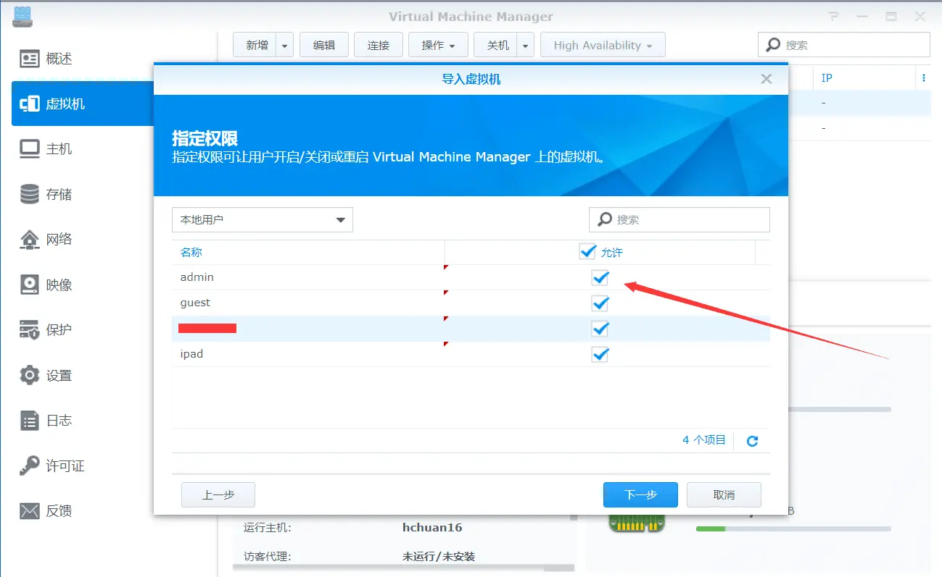Click the Virtual Machine Manager app icon
The height and width of the screenshot is (577, 942).
(x=24, y=16)
